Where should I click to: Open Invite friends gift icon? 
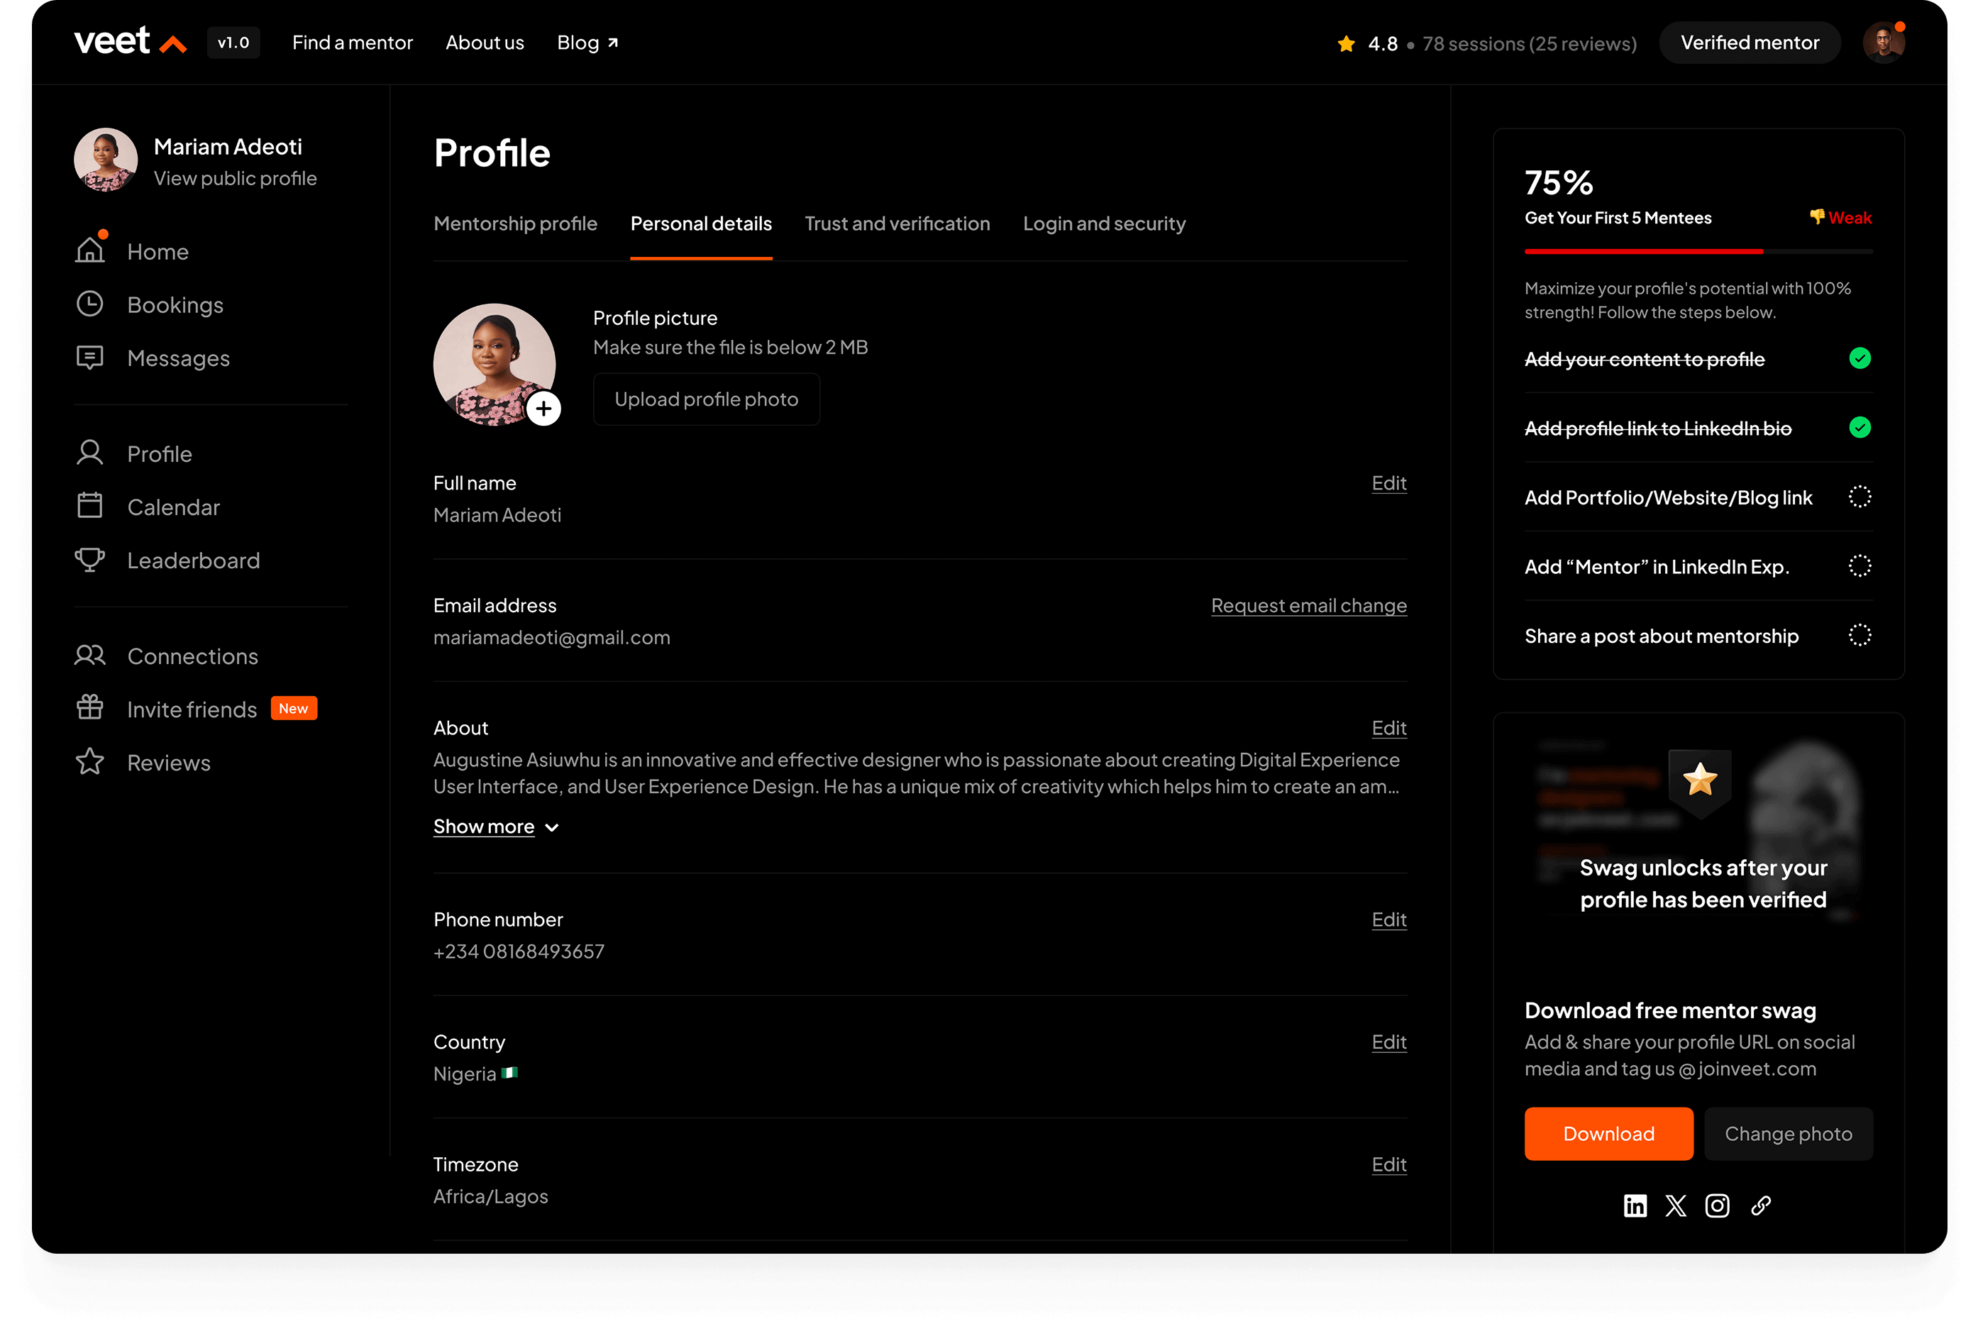89,708
